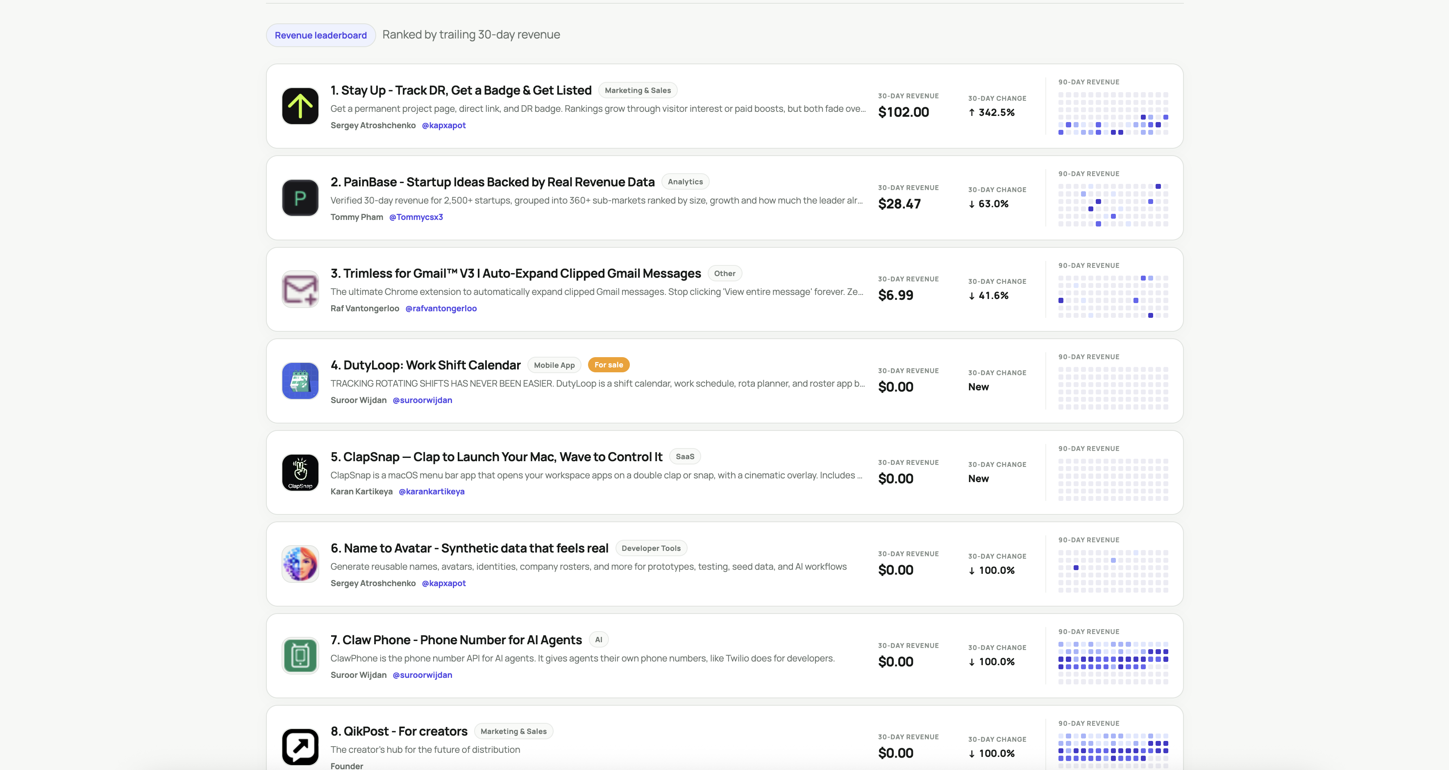1449x770 pixels.
Task: Open the Stay Up listing title
Action: (x=461, y=90)
